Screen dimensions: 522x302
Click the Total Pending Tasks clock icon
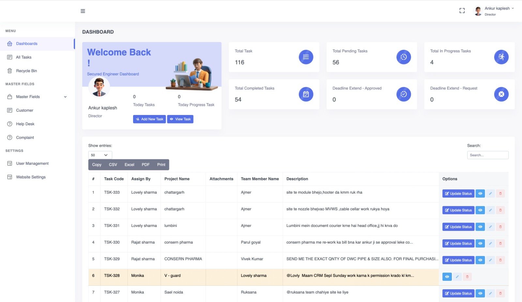point(403,57)
